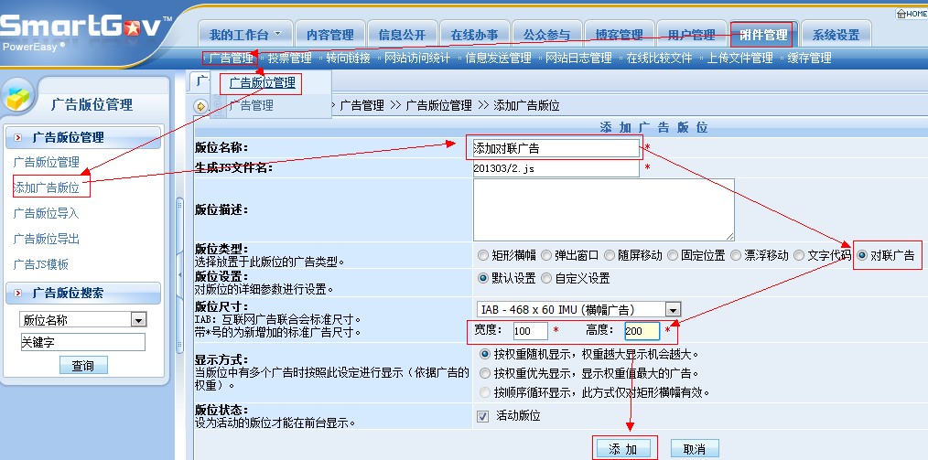The height and width of the screenshot is (460, 928).
Task: Click sidebar link 添加广告版位
Action: pos(46,188)
